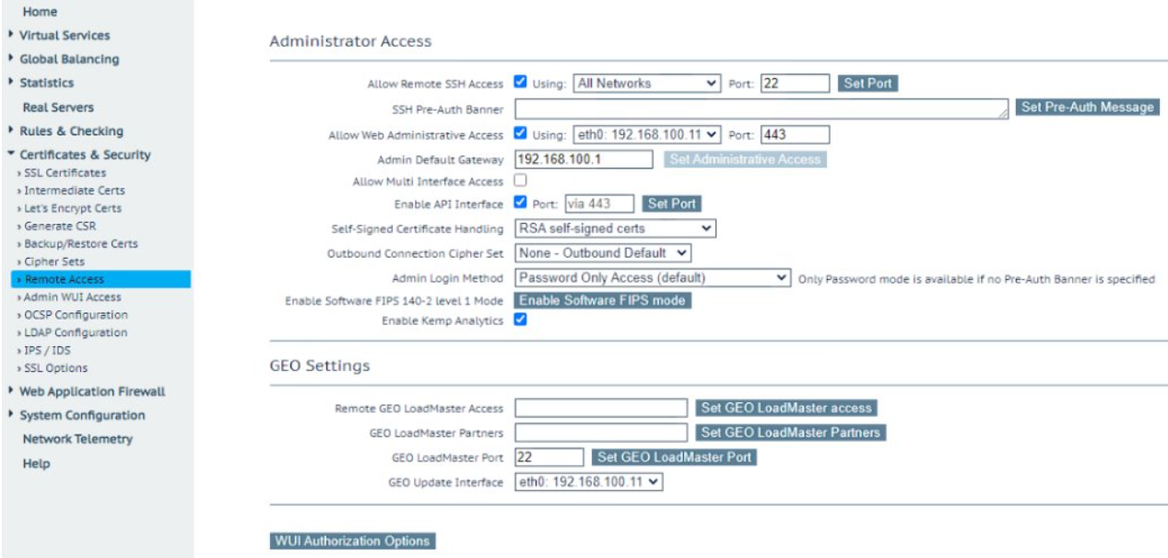
Task: Open the Admin Login Method dropdown
Action: coord(652,277)
